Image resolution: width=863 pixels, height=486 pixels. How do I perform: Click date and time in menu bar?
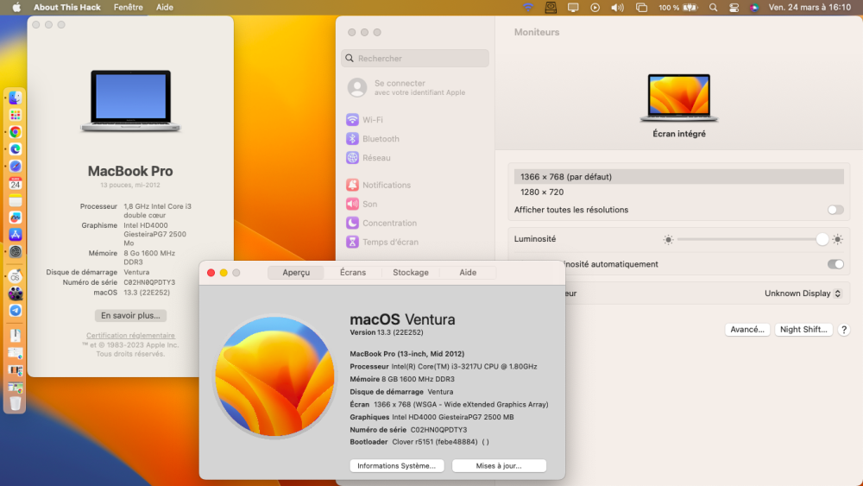tap(809, 7)
